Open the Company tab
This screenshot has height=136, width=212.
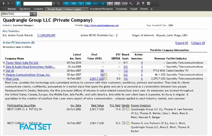pyautogui.click(x=38, y=9)
